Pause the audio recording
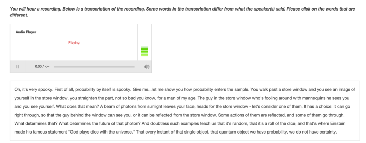This screenshot has height=143, width=366. coord(18,67)
